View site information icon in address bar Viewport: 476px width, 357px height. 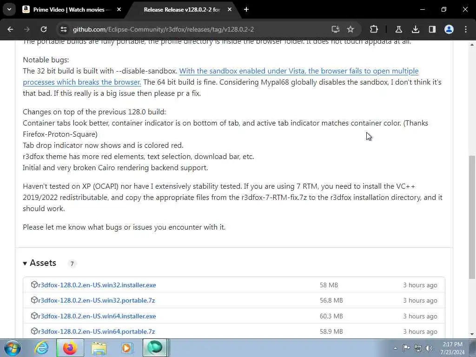click(63, 29)
